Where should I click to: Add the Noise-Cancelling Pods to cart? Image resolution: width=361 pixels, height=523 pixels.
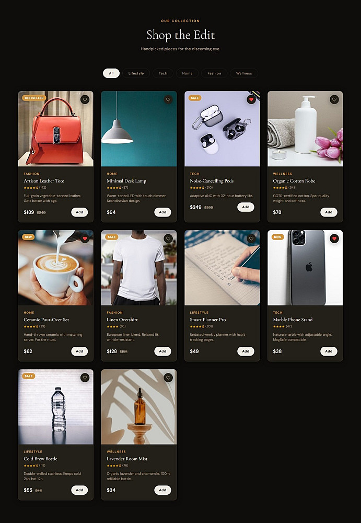246,207
